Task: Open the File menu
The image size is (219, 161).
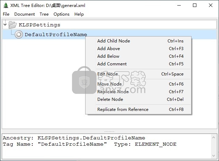Action: [6, 14]
